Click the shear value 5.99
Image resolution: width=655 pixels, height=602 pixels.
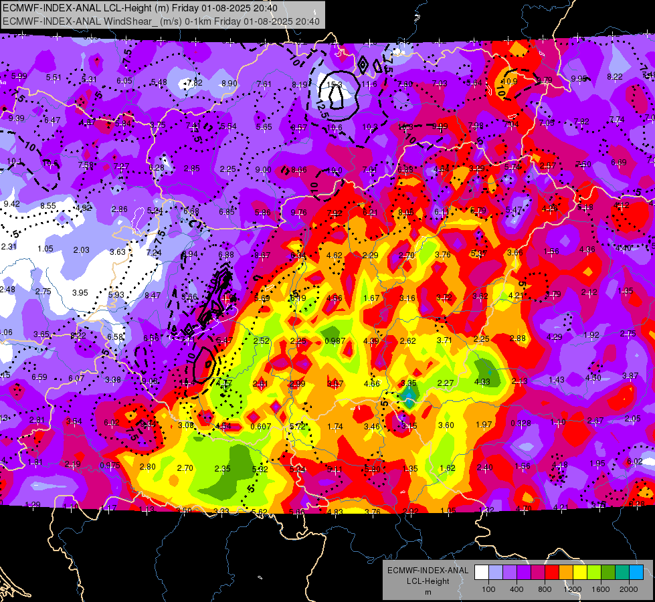point(19,76)
